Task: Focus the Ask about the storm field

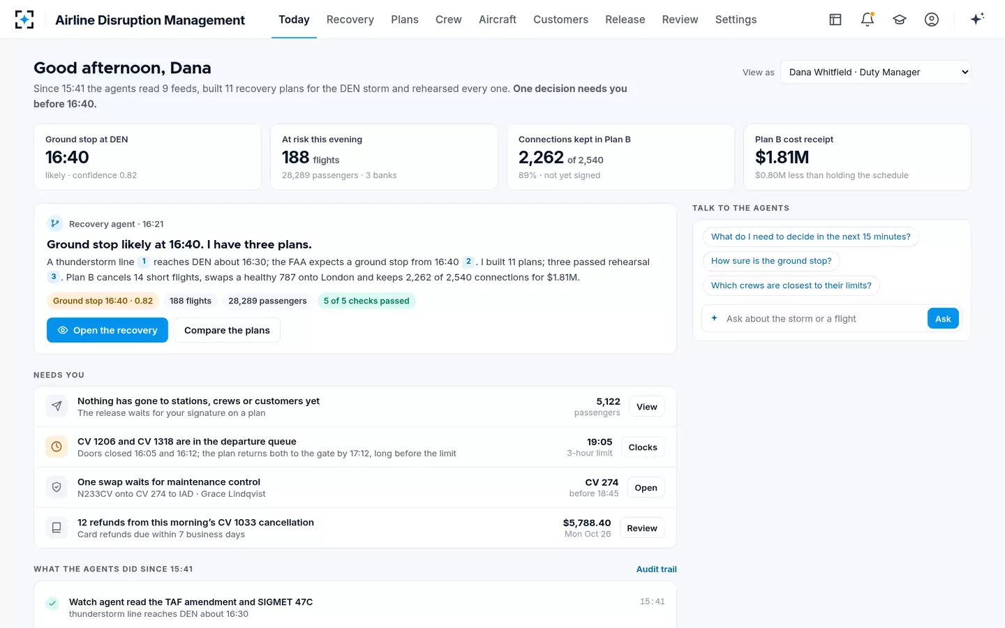Action: [x=824, y=319]
